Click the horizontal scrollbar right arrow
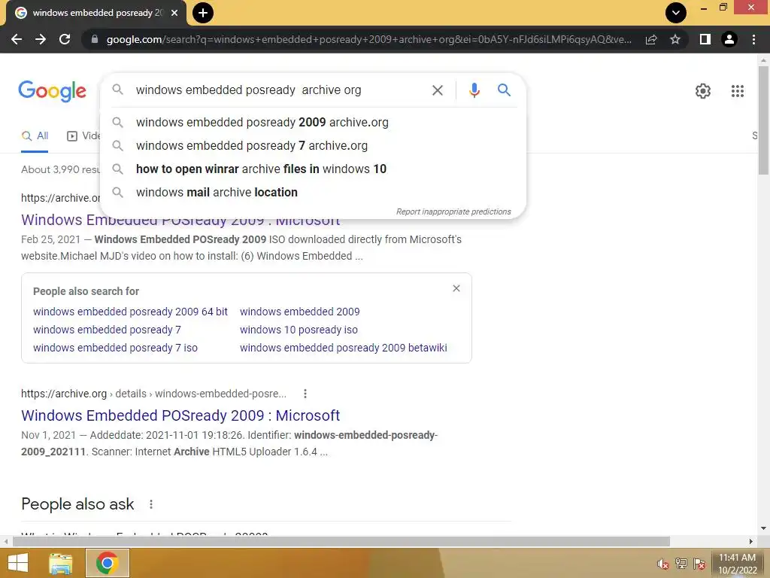The width and height of the screenshot is (770, 578). [x=751, y=542]
